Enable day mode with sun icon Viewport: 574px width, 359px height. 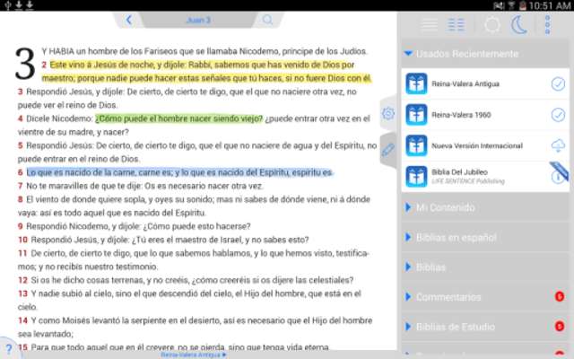[x=492, y=24]
